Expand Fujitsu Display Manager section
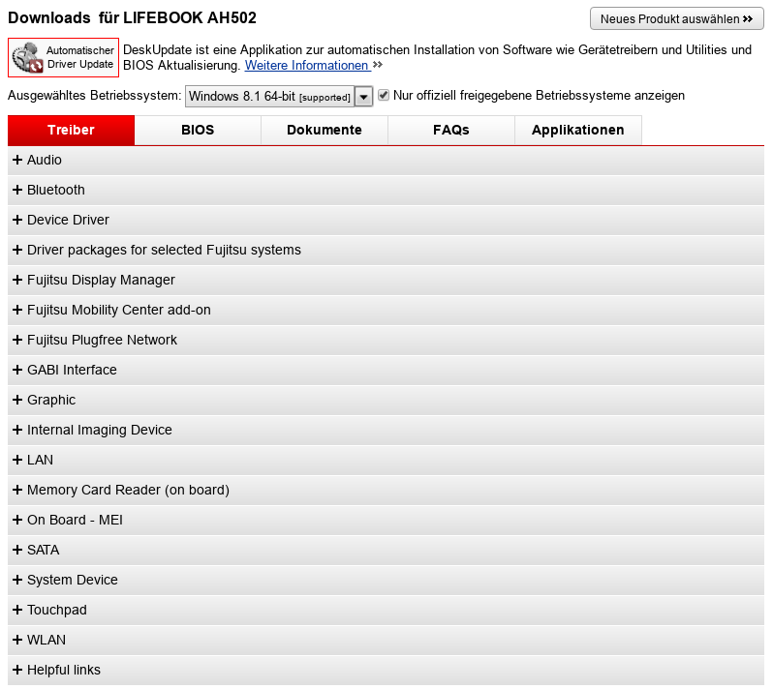This screenshot has width=773, height=689. pyautogui.click(x=386, y=281)
